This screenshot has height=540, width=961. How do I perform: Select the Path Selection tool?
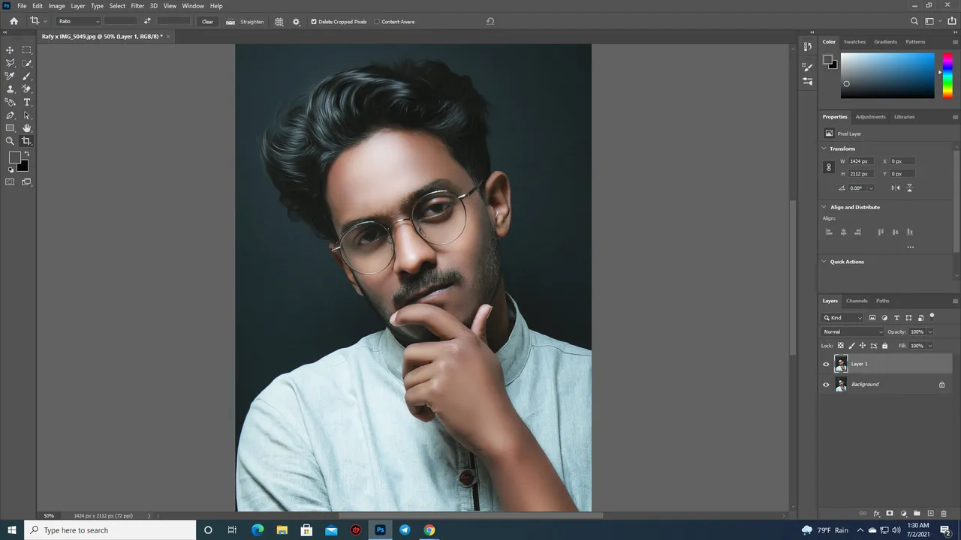[x=27, y=115]
